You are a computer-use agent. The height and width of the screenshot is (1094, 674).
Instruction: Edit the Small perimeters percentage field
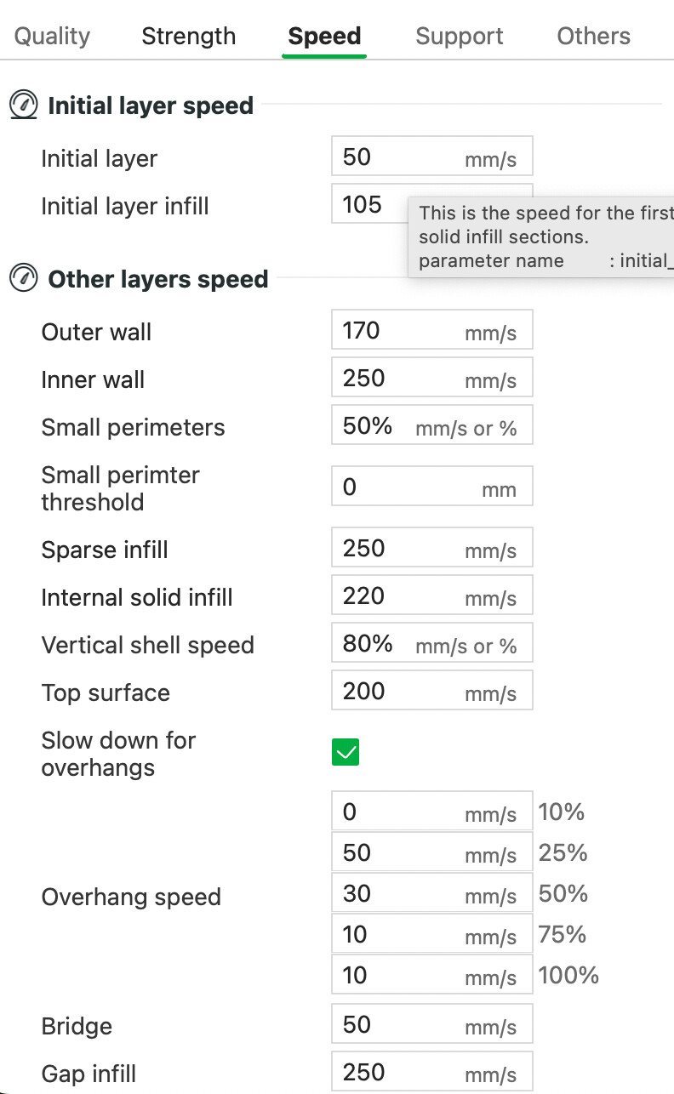432,425
